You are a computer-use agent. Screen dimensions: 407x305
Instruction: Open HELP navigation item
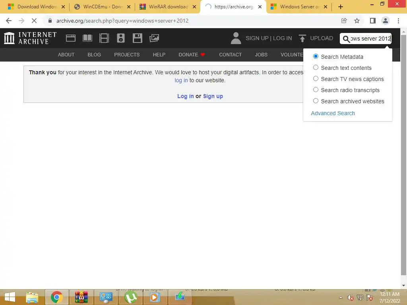159,55
